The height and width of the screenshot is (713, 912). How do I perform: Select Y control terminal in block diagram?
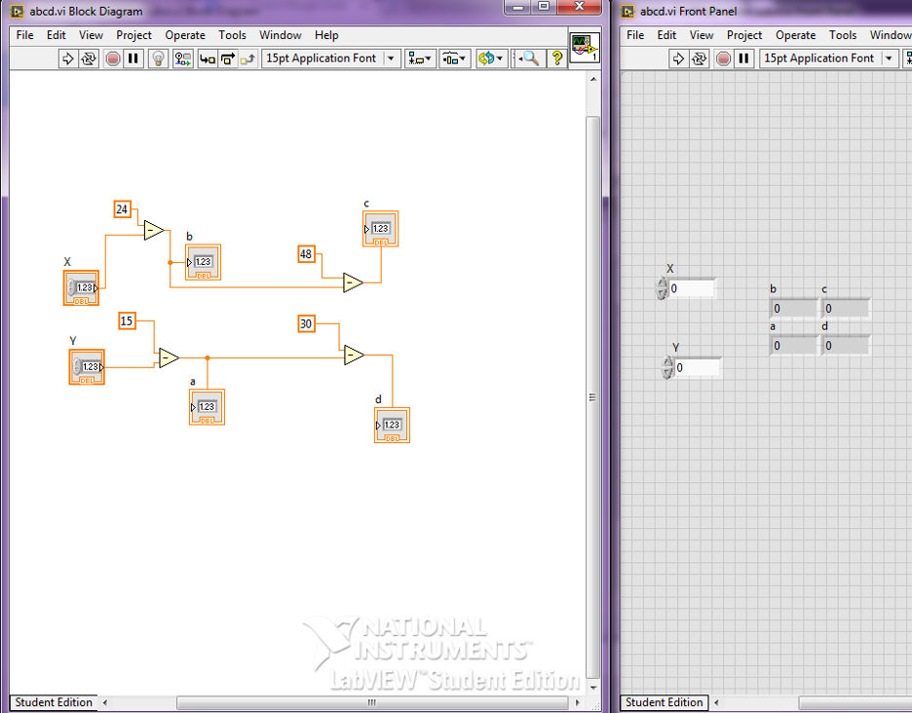point(87,367)
